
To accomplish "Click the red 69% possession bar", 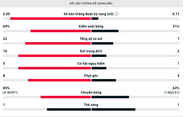I will click(x=61, y=31).
